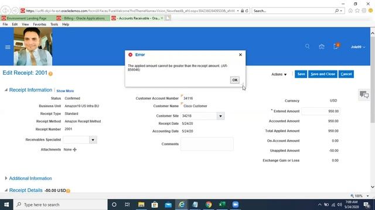
Task: Open the Favorites menu
Action: coord(39,24)
